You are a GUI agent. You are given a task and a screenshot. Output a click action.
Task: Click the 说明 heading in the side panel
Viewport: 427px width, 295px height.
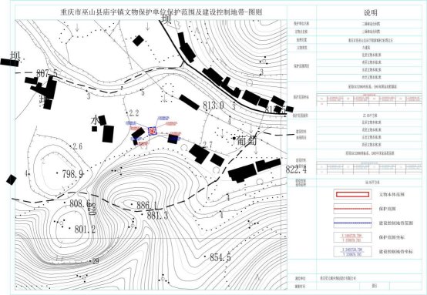(371, 13)
